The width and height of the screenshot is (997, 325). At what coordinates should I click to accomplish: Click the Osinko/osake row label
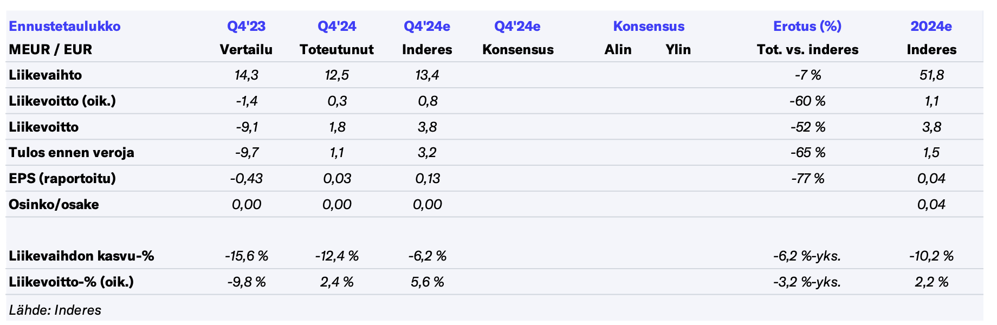[x=54, y=205]
